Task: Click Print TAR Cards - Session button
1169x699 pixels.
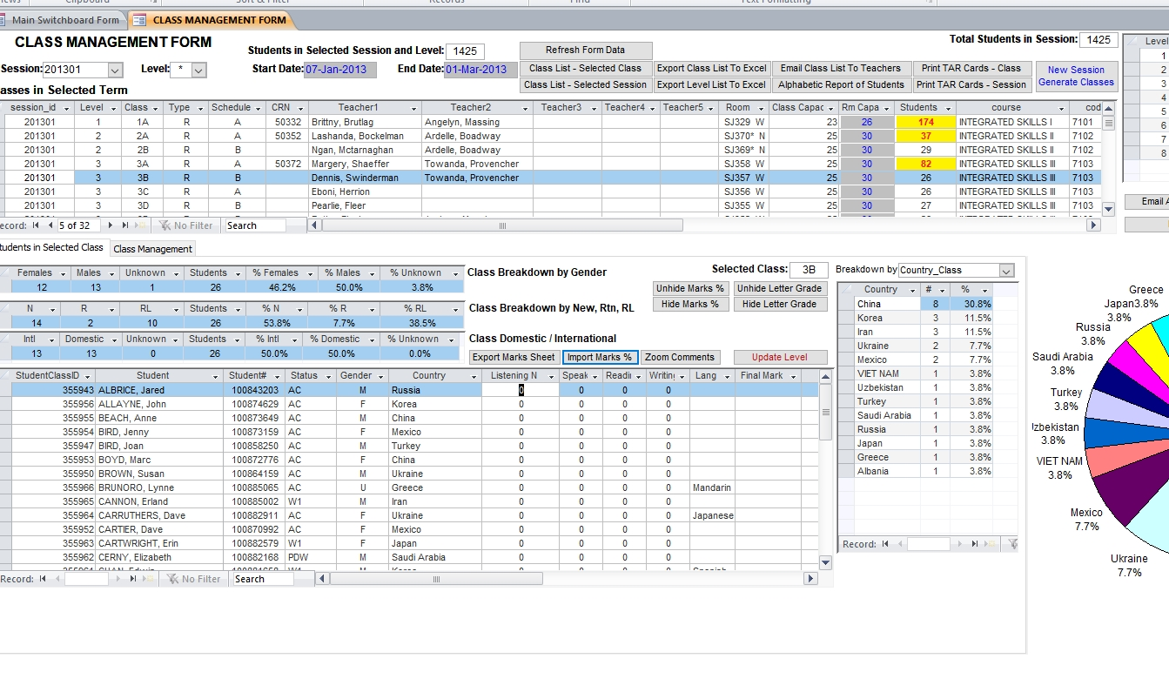Action: (971, 84)
